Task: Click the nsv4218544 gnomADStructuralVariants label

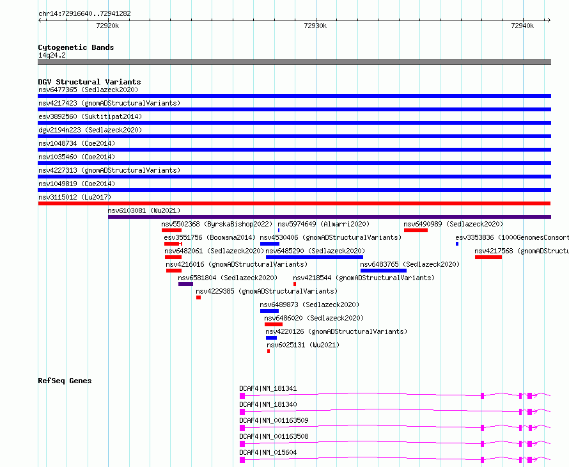Action: tap(364, 278)
